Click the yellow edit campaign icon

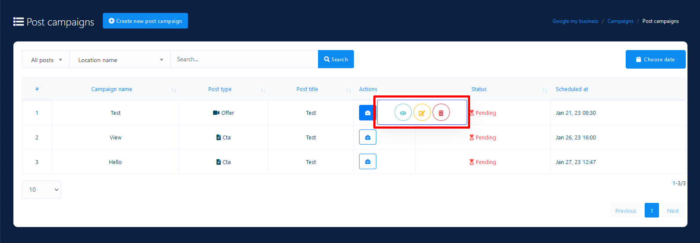pos(422,113)
